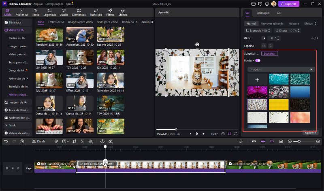Switch to the Animação tab
The image size is (324, 191).
pyautogui.click(x=263, y=13)
